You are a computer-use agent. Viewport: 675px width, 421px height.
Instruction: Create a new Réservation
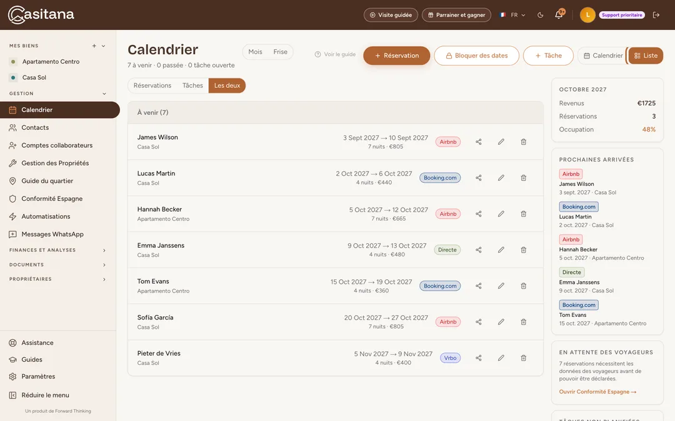pyautogui.click(x=396, y=56)
